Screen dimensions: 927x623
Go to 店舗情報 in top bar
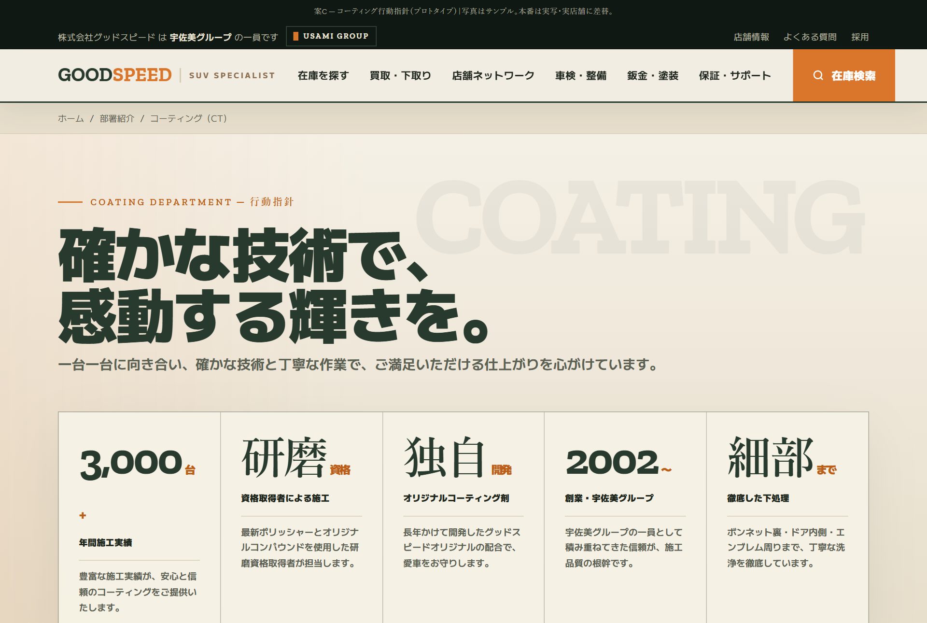click(751, 37)
